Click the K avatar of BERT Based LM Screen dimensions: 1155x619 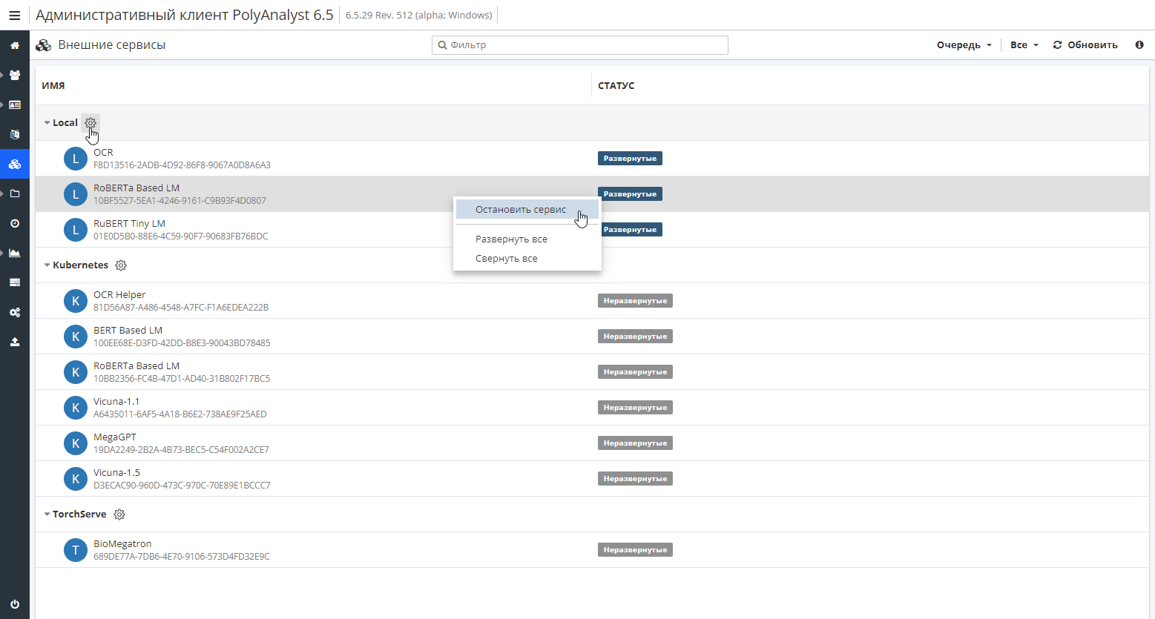76,337
